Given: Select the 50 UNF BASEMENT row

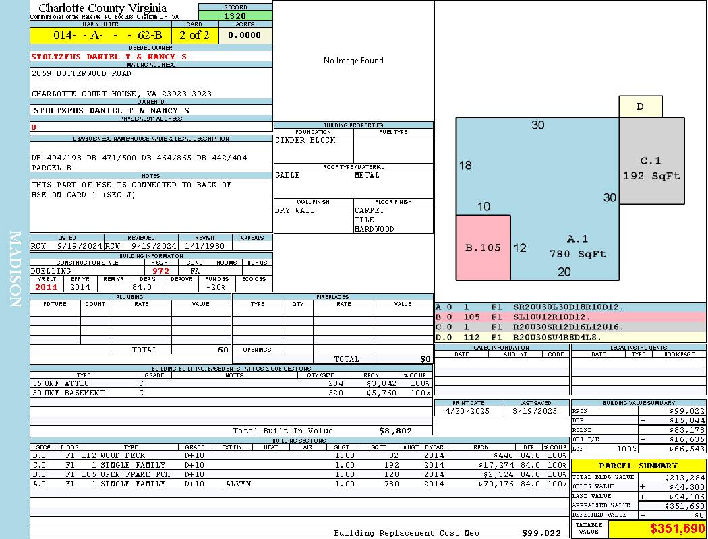Looking at the screenshot, I should tap(230, 393).
